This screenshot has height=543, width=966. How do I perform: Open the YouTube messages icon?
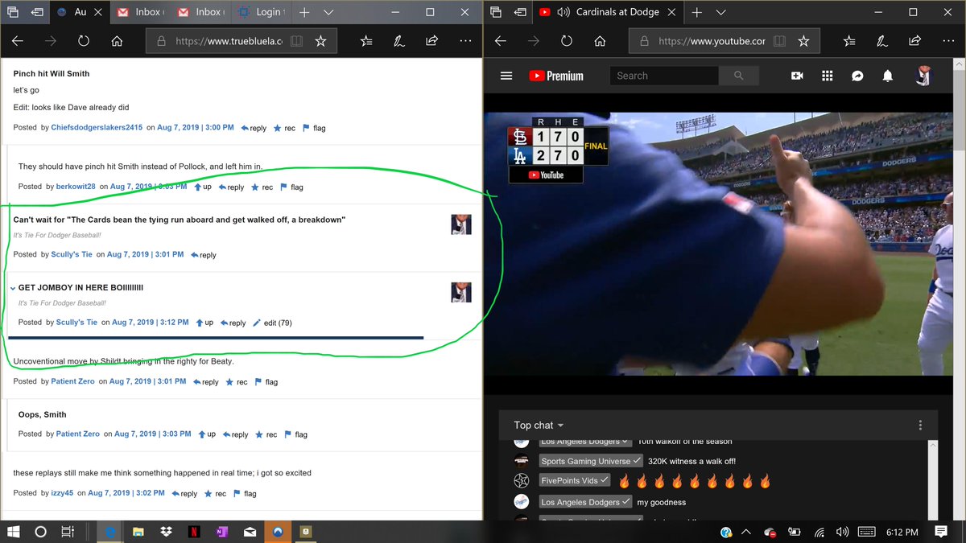pyautogui.click(x=857, y=76)
